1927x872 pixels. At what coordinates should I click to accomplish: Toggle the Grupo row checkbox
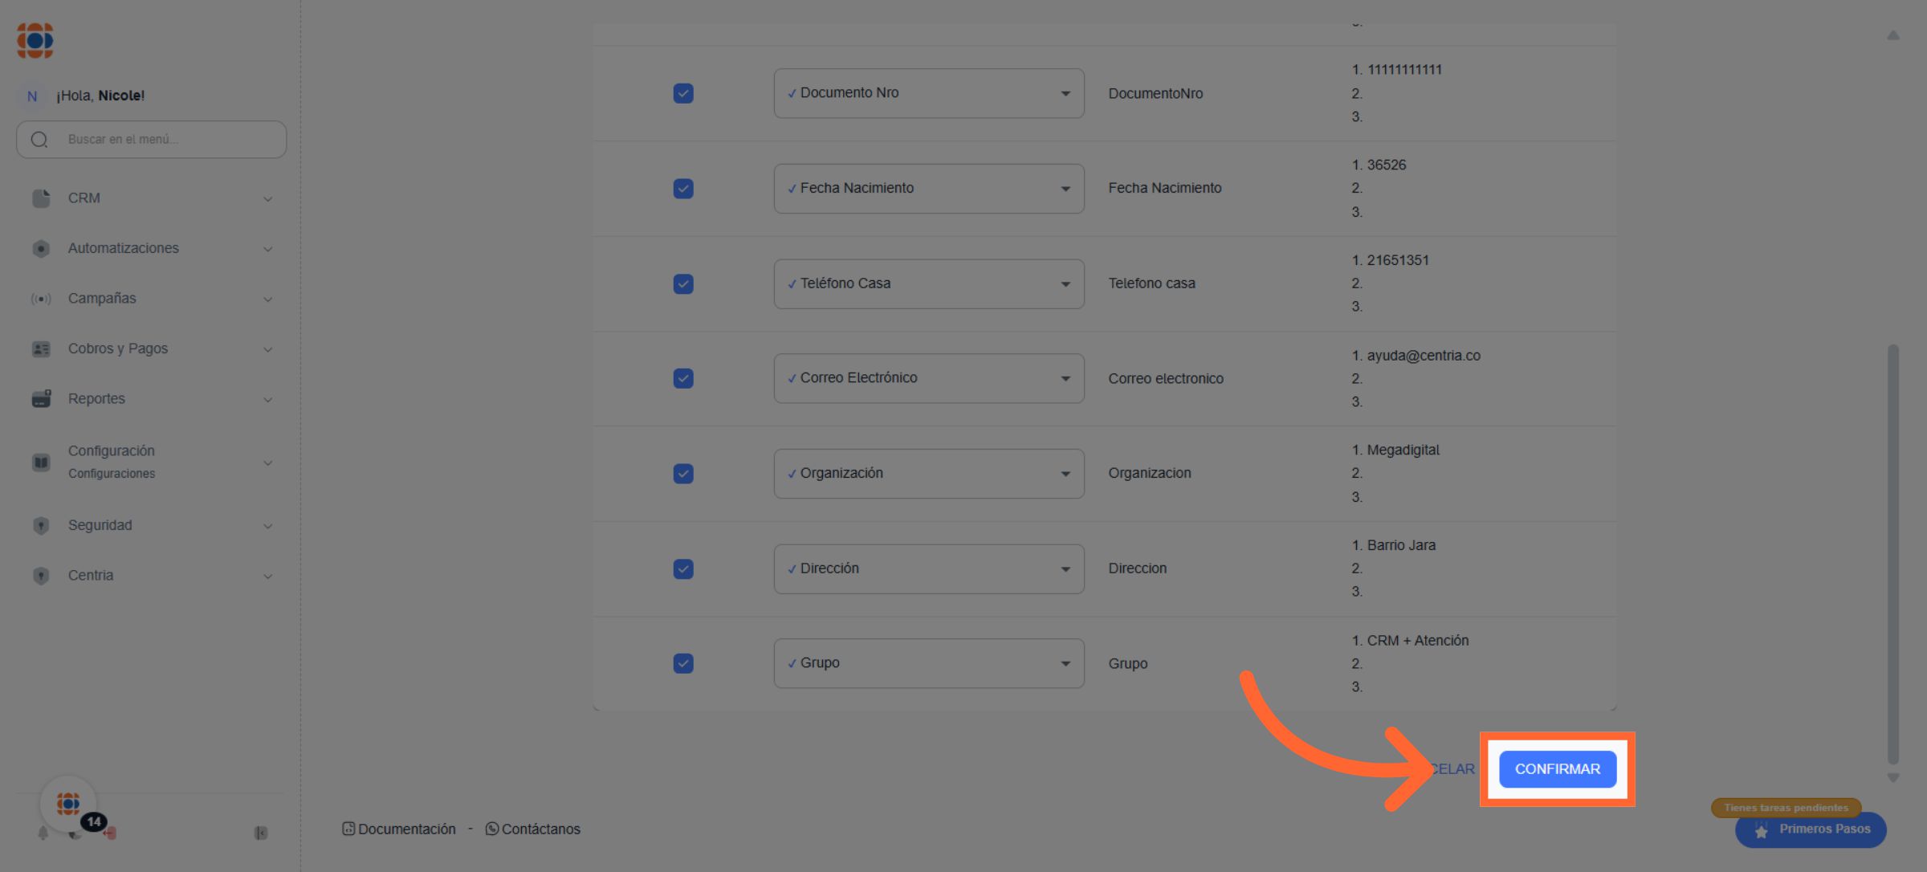(683, 663)
